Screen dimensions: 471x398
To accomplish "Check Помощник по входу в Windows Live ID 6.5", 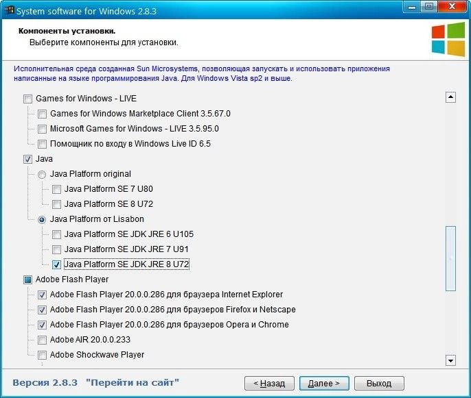I will (42, 144).
